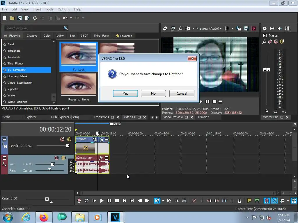The image size is (298, 223).
Task: Launch Firefox from the taskbar
Action: (44, 217)
